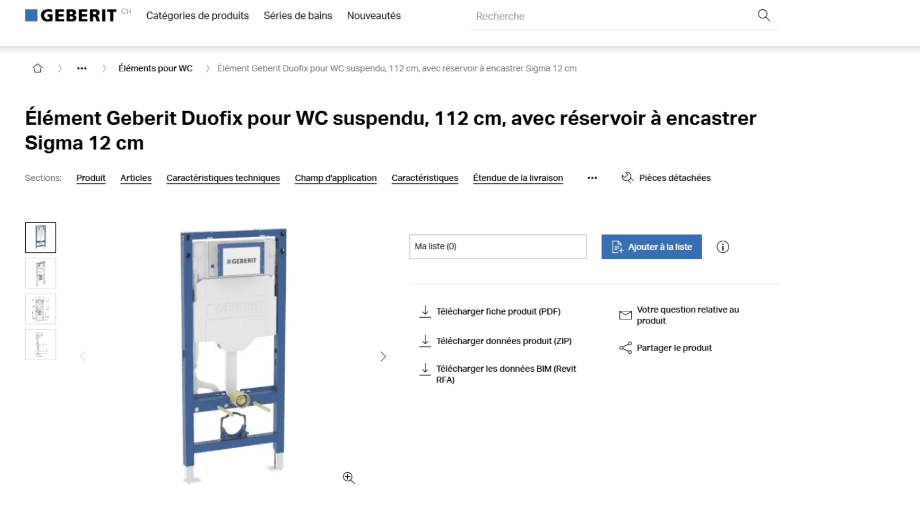Viewport: 920px width, 517px height.
Task: Open the Séries de bains menu
Action: [297, 16]
